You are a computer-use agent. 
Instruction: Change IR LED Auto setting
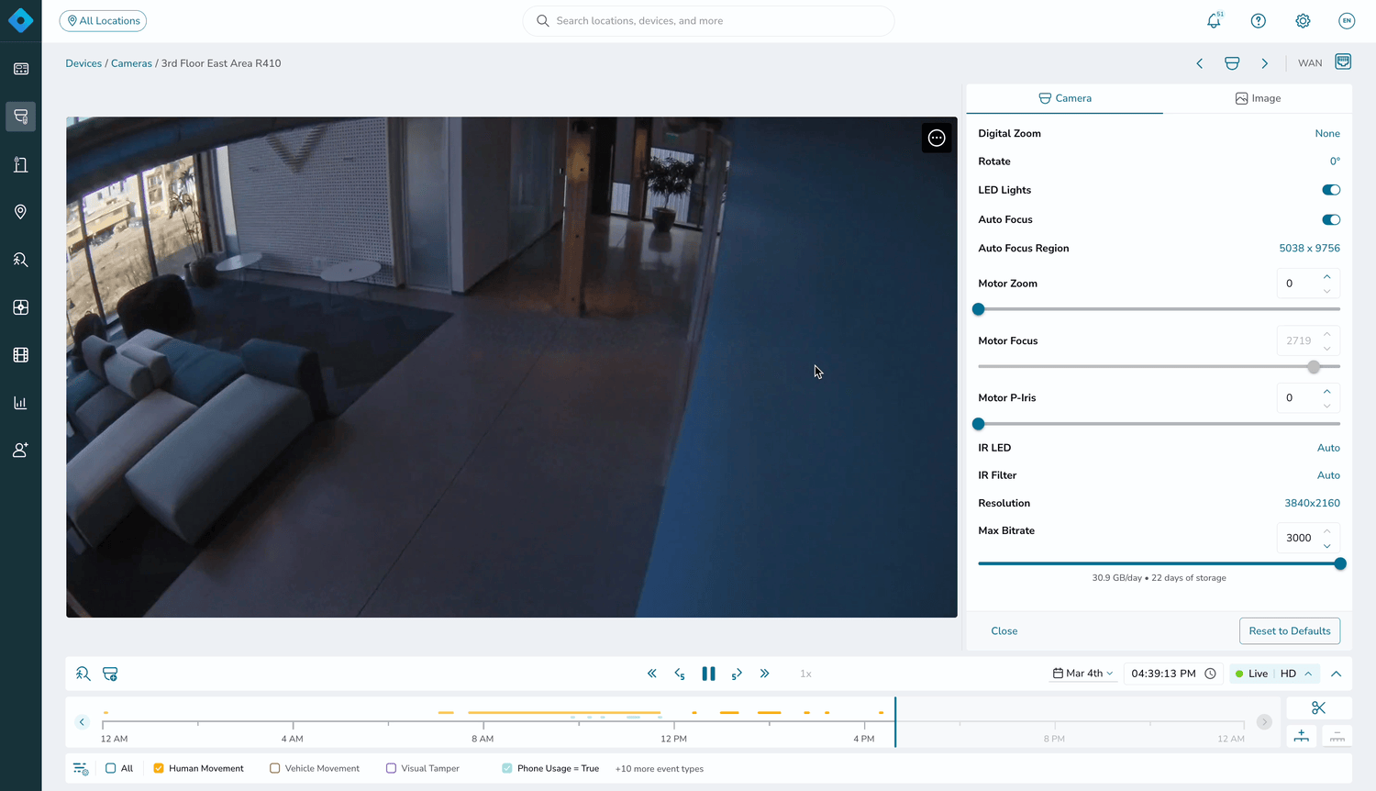point(1328,448)
